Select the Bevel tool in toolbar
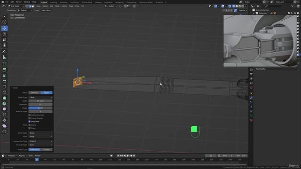 click(4, 81)
